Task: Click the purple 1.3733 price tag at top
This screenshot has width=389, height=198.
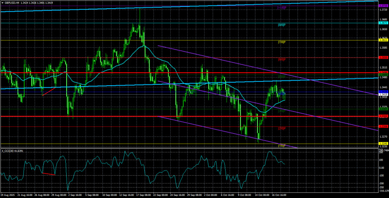Action: tap(383, 6)
